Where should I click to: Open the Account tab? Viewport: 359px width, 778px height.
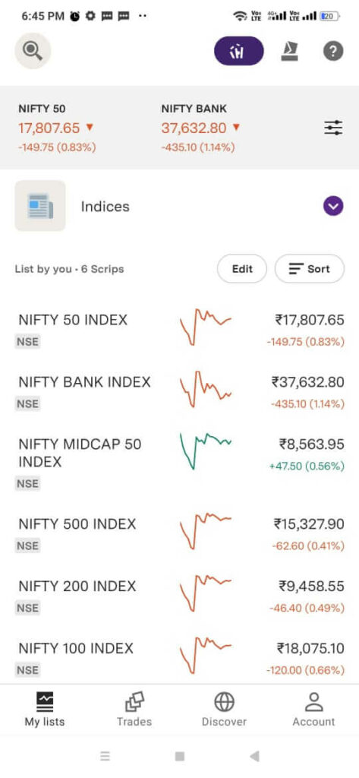tap(314, 710)
